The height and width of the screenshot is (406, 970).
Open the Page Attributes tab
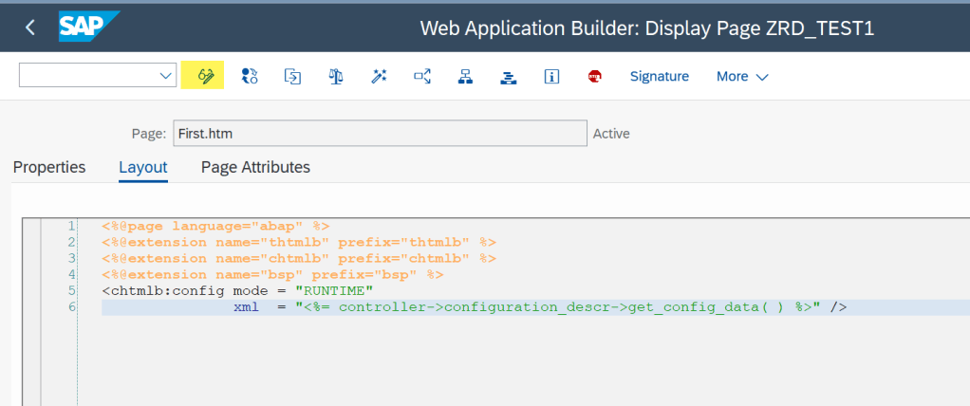click(255, 167)
